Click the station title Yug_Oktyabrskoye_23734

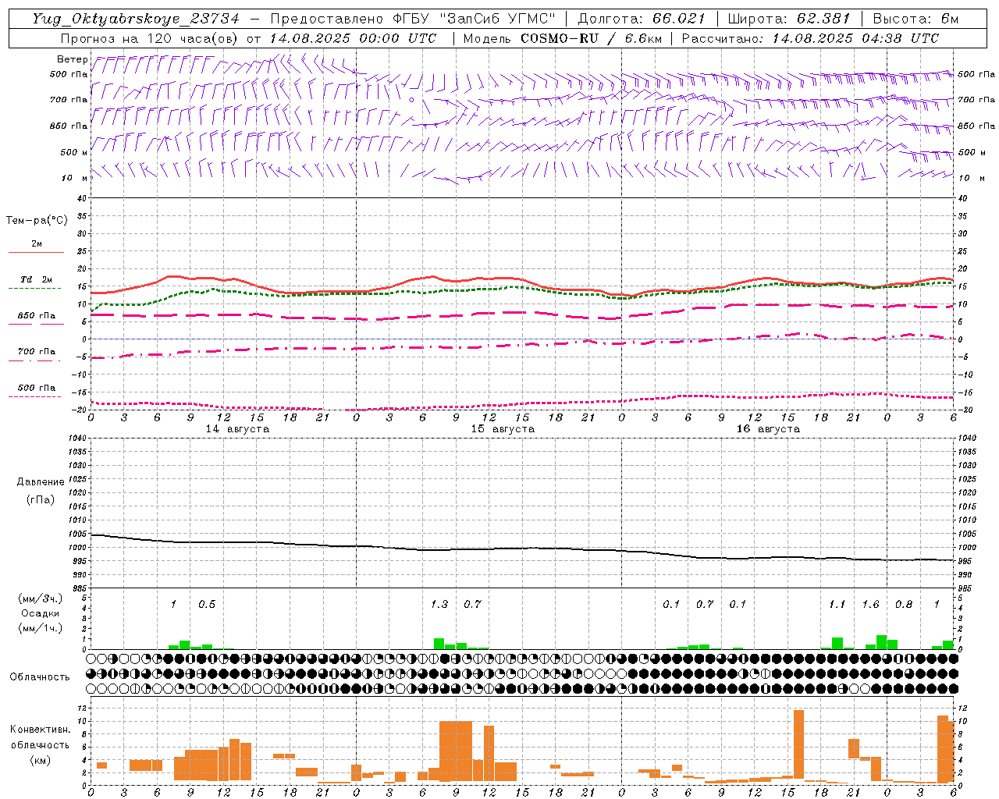coord(136,19)
